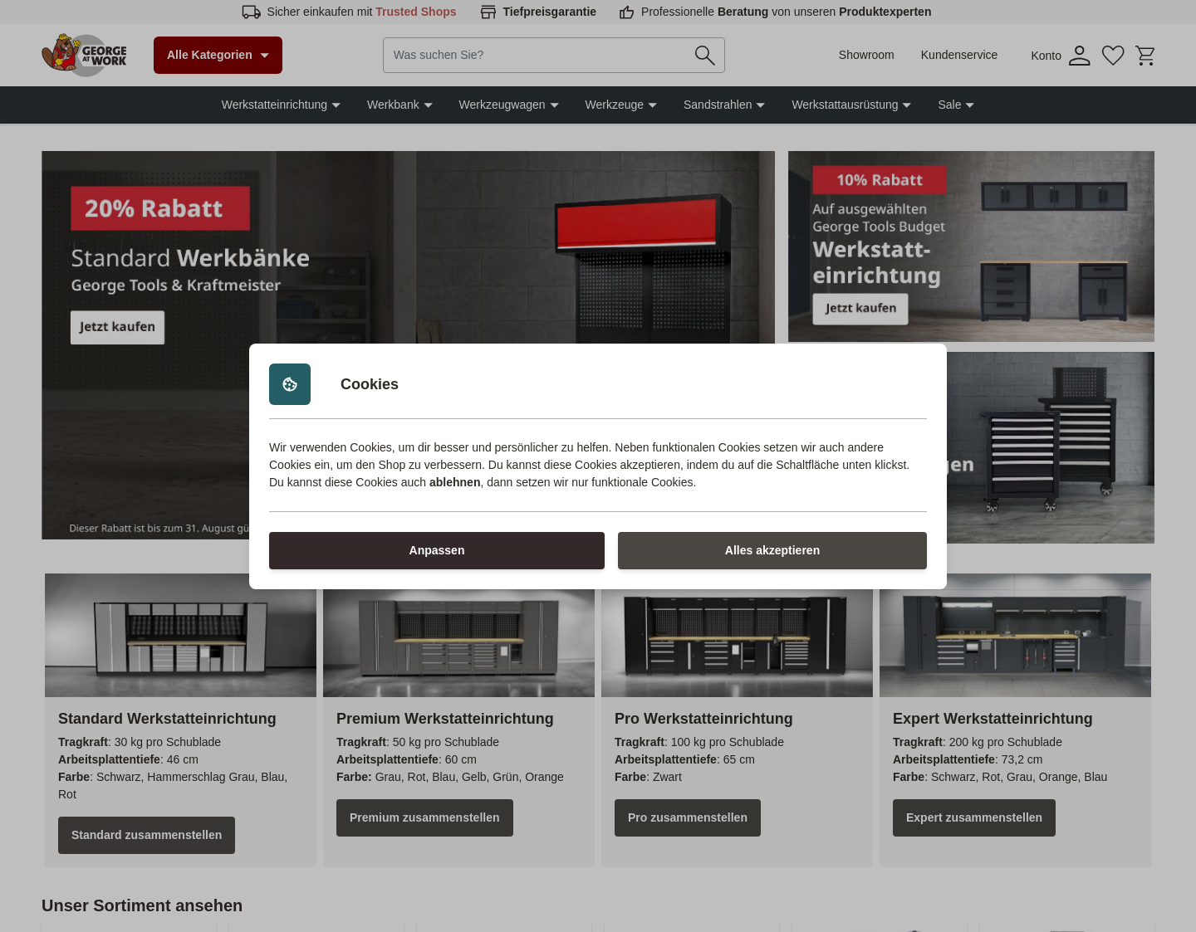Expand the Werkstattausrüstung menu
Viewport: 1196px width, 932px height.
point(851,105)
